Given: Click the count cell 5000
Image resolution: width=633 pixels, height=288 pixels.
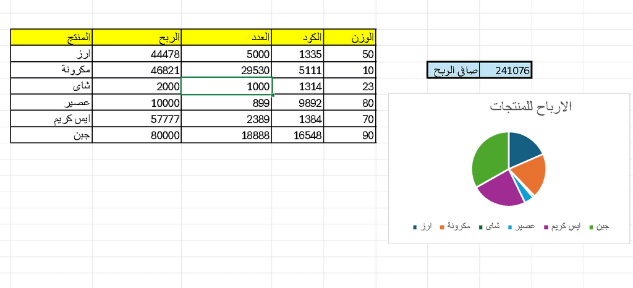Looking at the screenshot, I should coord(226,54).
